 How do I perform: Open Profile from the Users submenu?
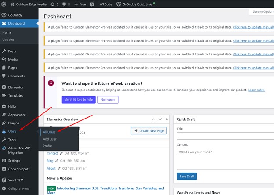[x=47, y=146]
